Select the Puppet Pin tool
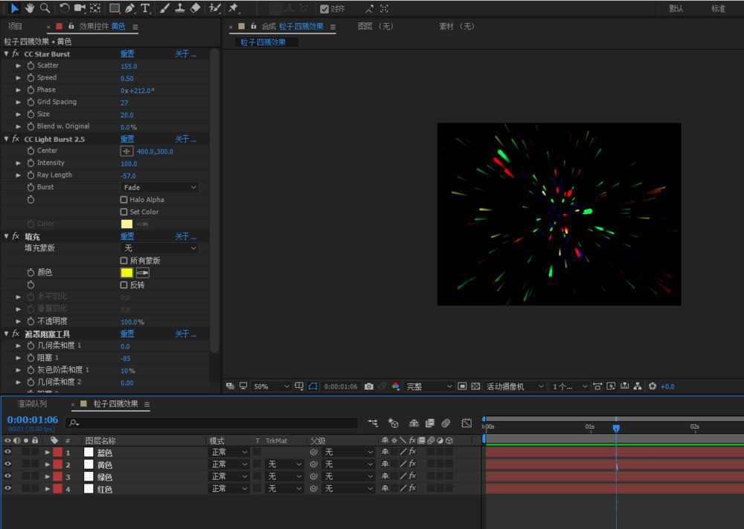Viewport: 744px width, 529px height. (x=233, y=8)
